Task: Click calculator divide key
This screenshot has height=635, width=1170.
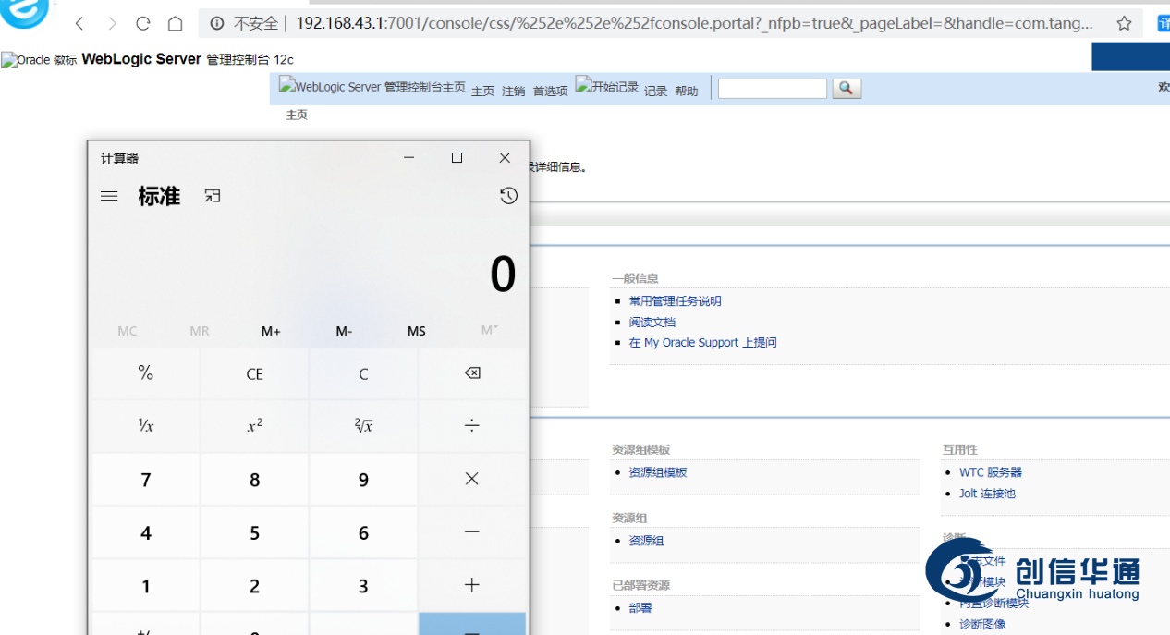Action: [472, 426]
